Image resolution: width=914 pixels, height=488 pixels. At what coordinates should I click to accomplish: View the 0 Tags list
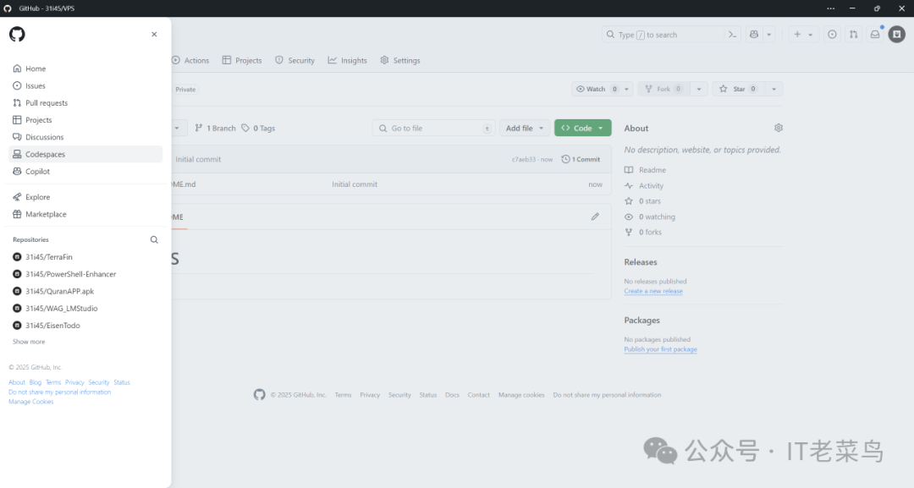tap(258, 128)
